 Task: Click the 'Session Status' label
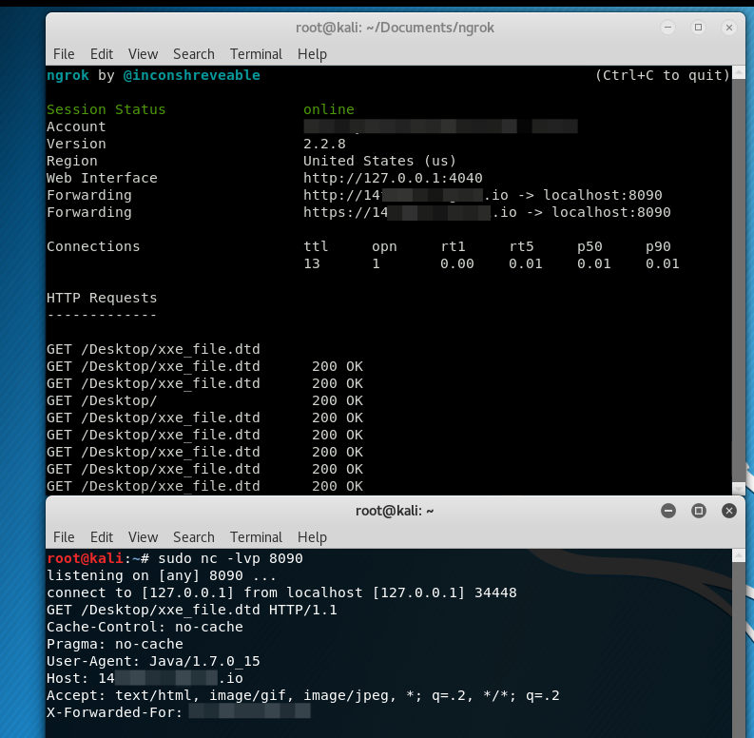coord(106,109)
